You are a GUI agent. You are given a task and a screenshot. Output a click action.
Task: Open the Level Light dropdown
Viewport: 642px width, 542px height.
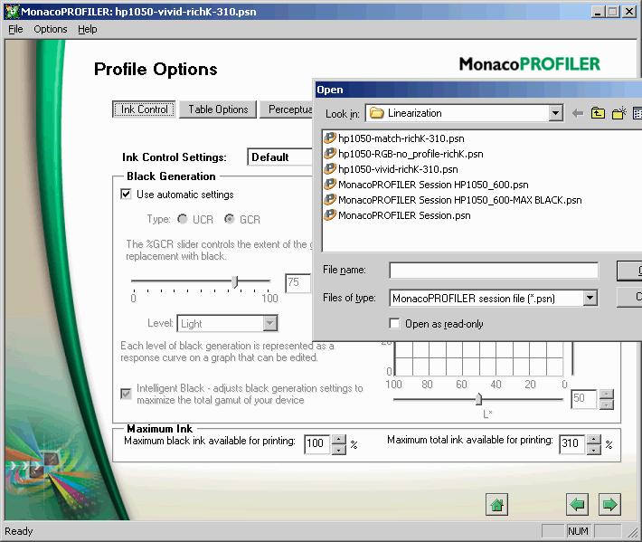(x=269, y=323)
